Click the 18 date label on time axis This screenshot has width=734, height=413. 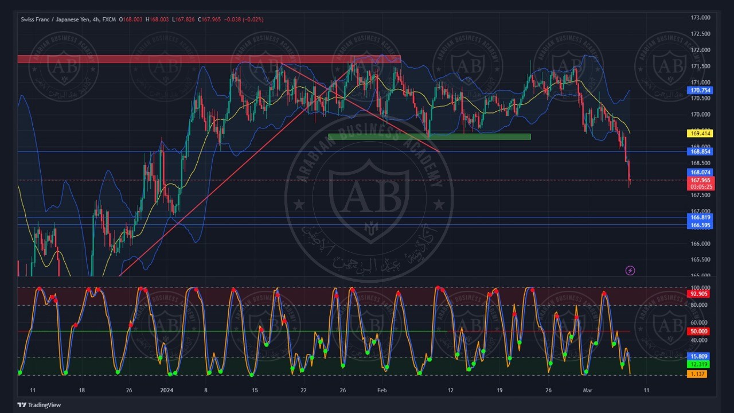[82, 390]
